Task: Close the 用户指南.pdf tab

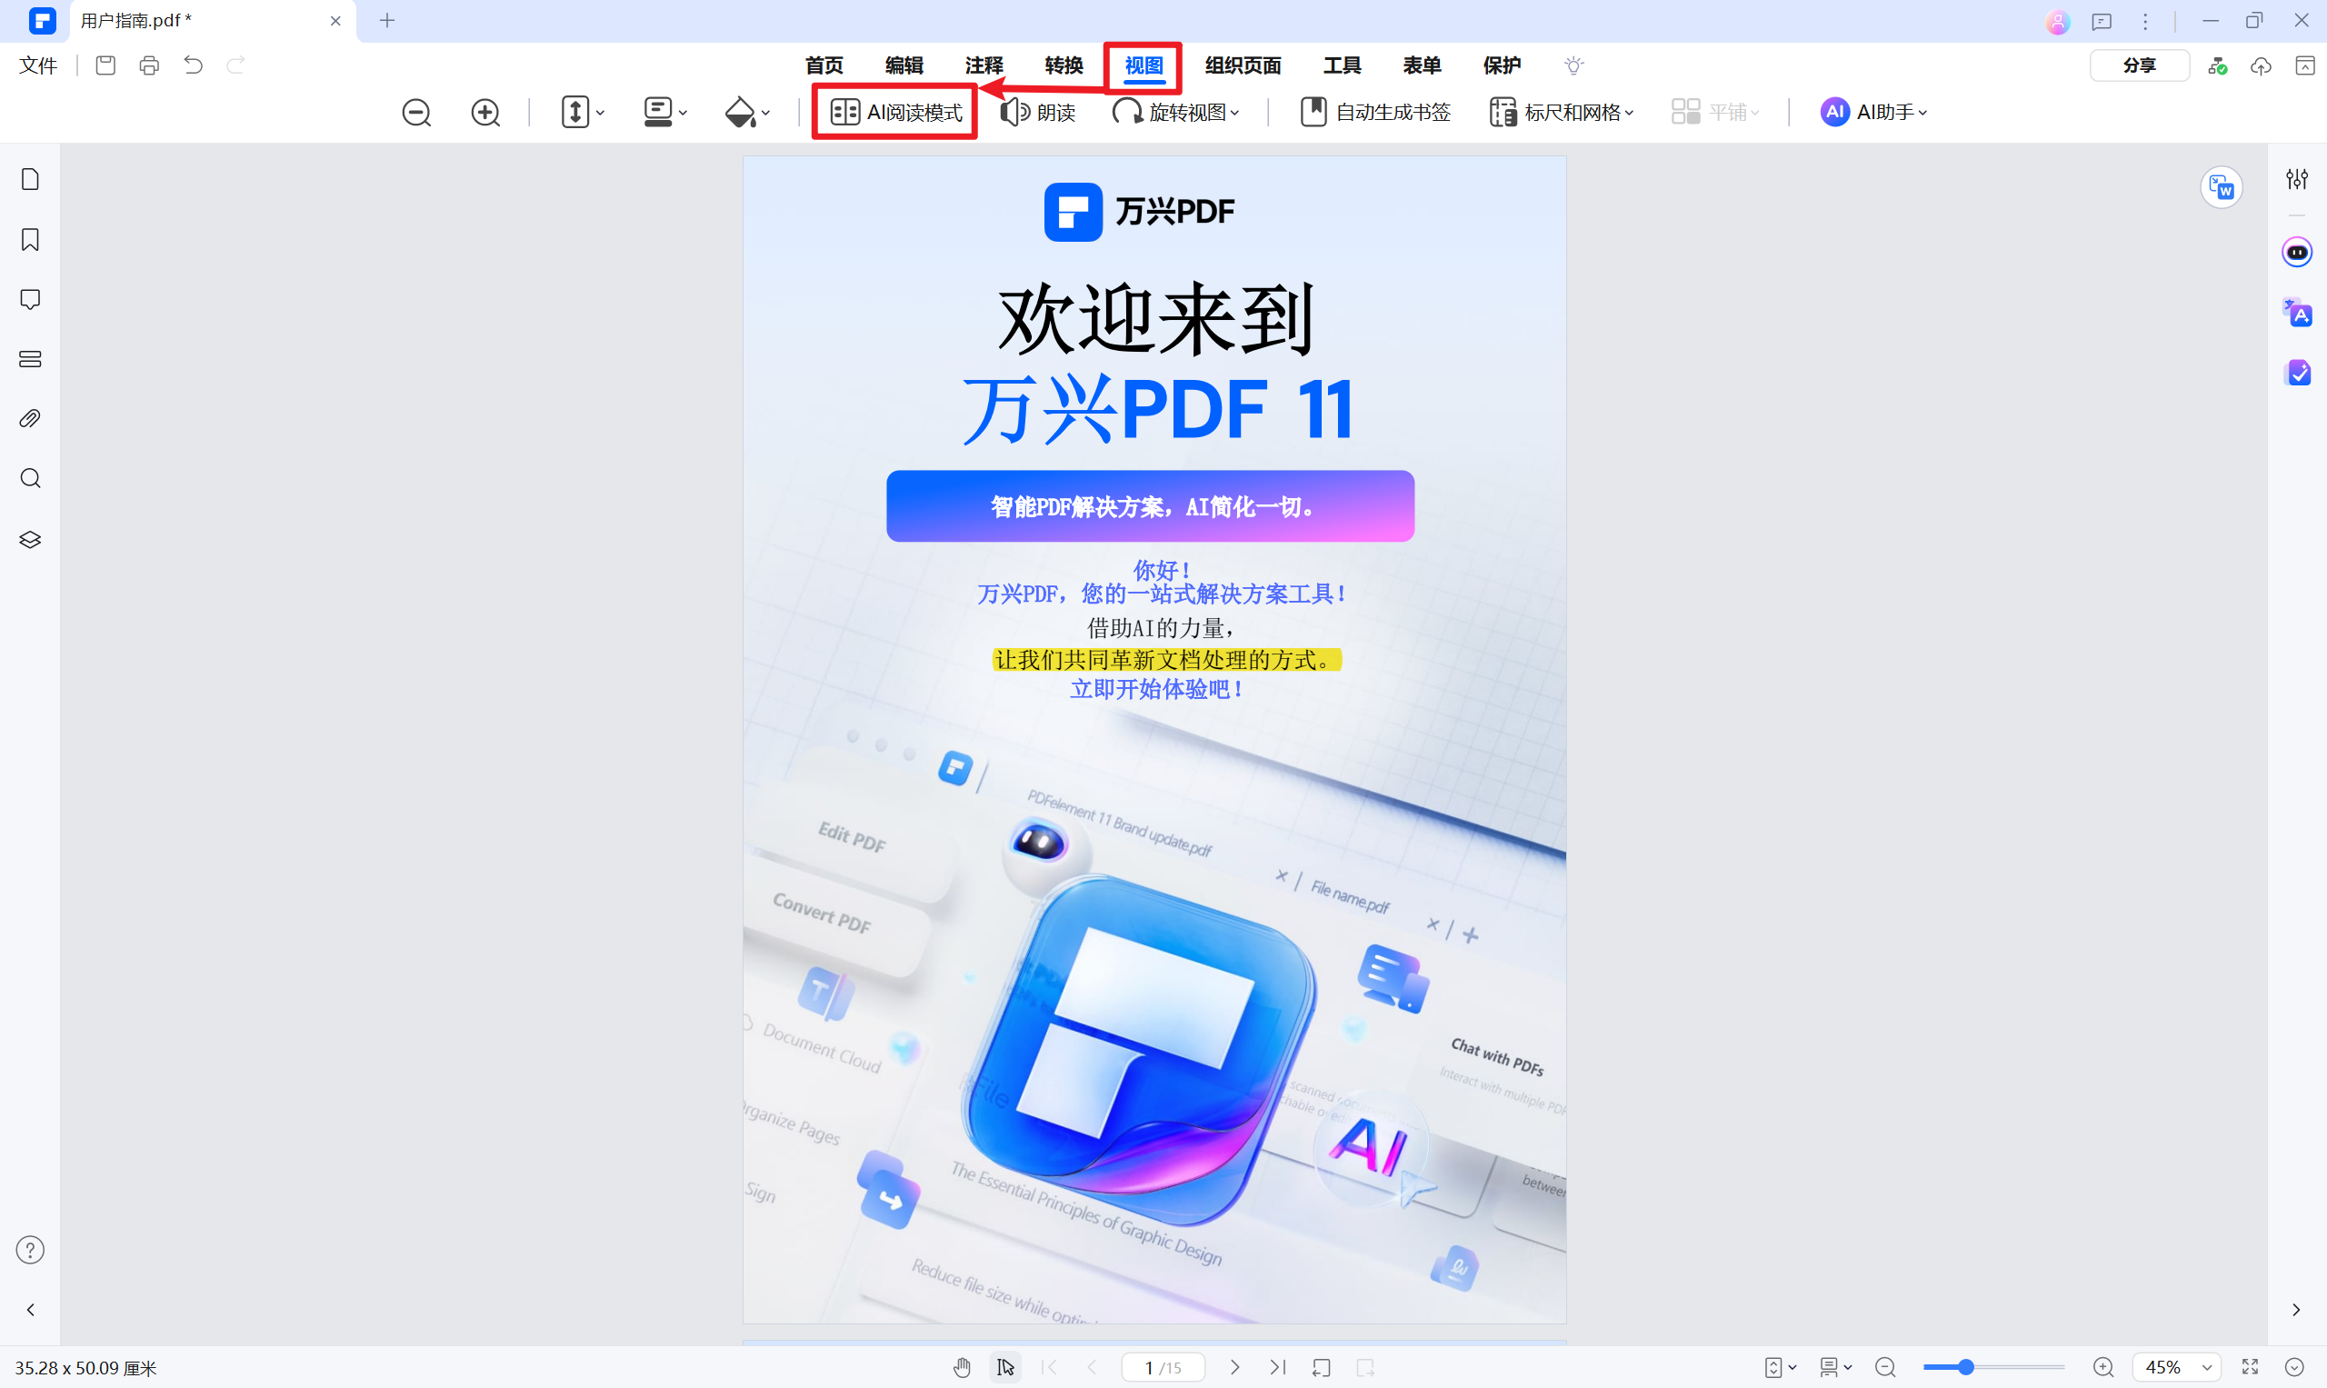Action: [x=335, y=21]
